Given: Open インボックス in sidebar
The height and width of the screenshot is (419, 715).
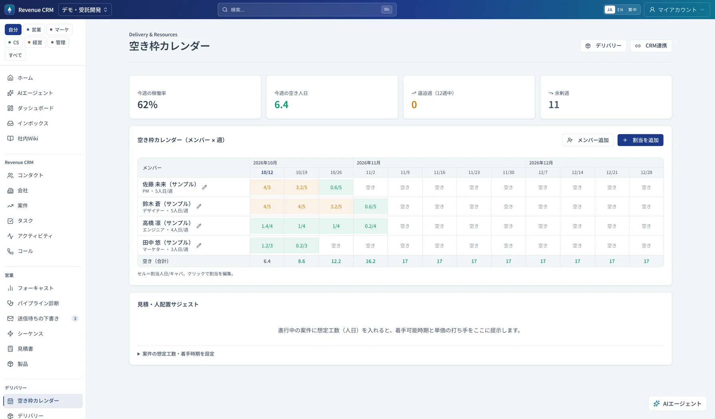Looking at the screenshot, I should (43, 123).
